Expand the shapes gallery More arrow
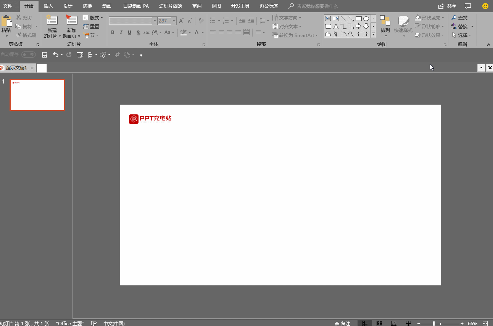 click(x=373, y=35)
